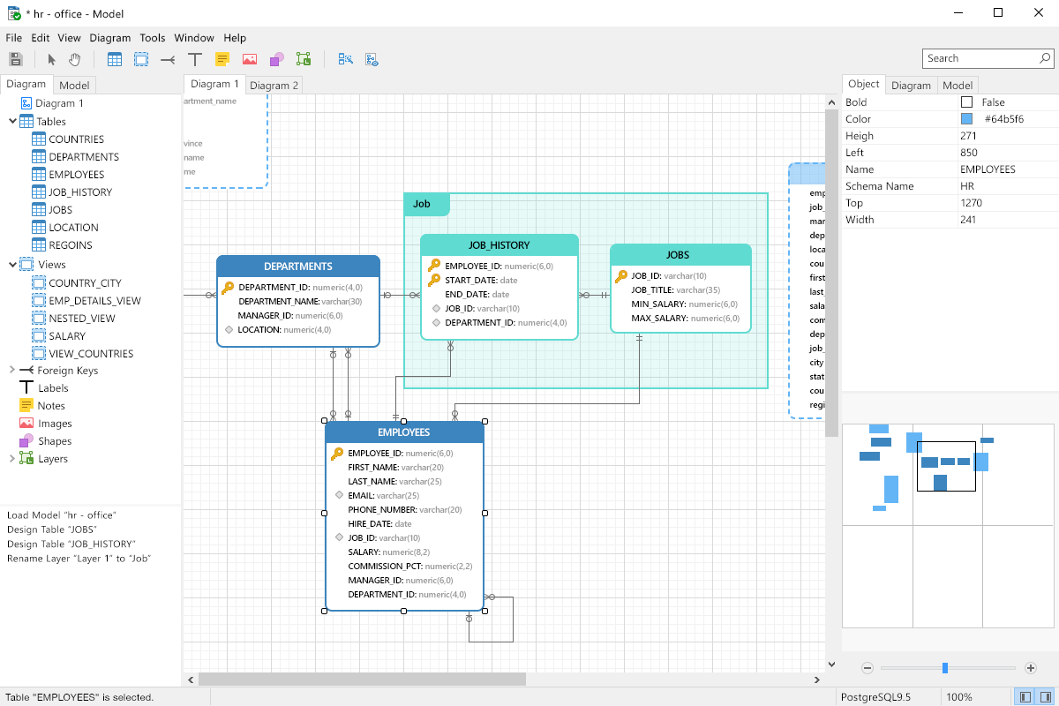The height and width of the screenshot is (706, 1059).
Task: Toggle the left status bar panel icon
Action: (1024, 696)
